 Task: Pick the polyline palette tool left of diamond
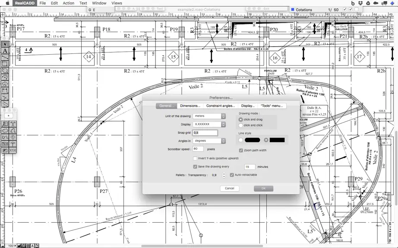[5, 137]
